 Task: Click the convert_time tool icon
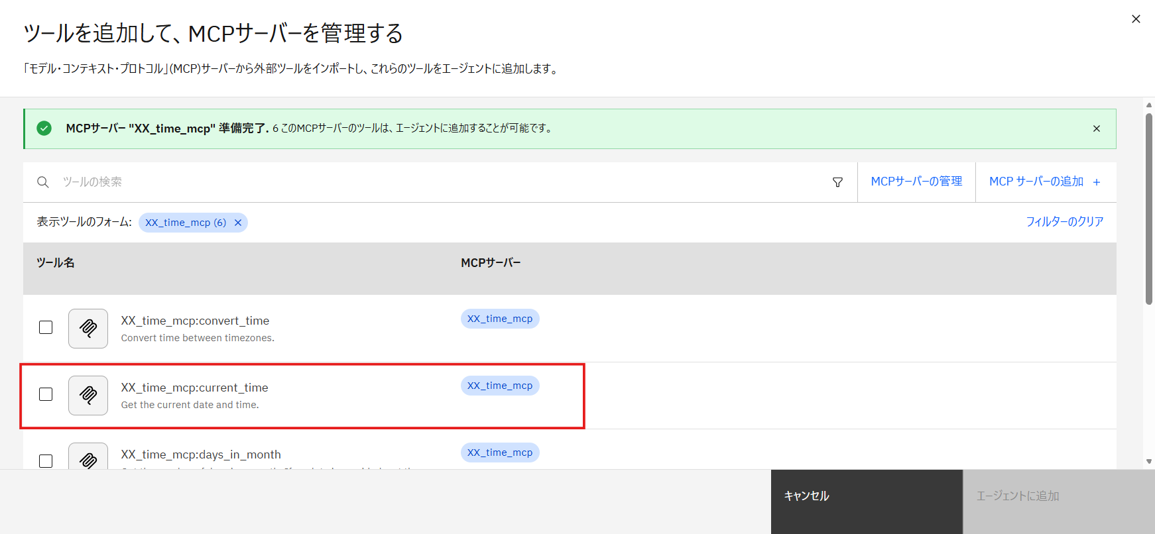click(88, 329)
